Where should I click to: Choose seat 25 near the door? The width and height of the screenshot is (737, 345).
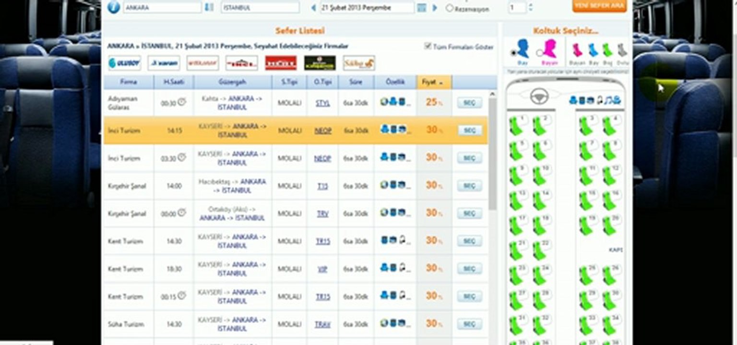tap(588, 275)
